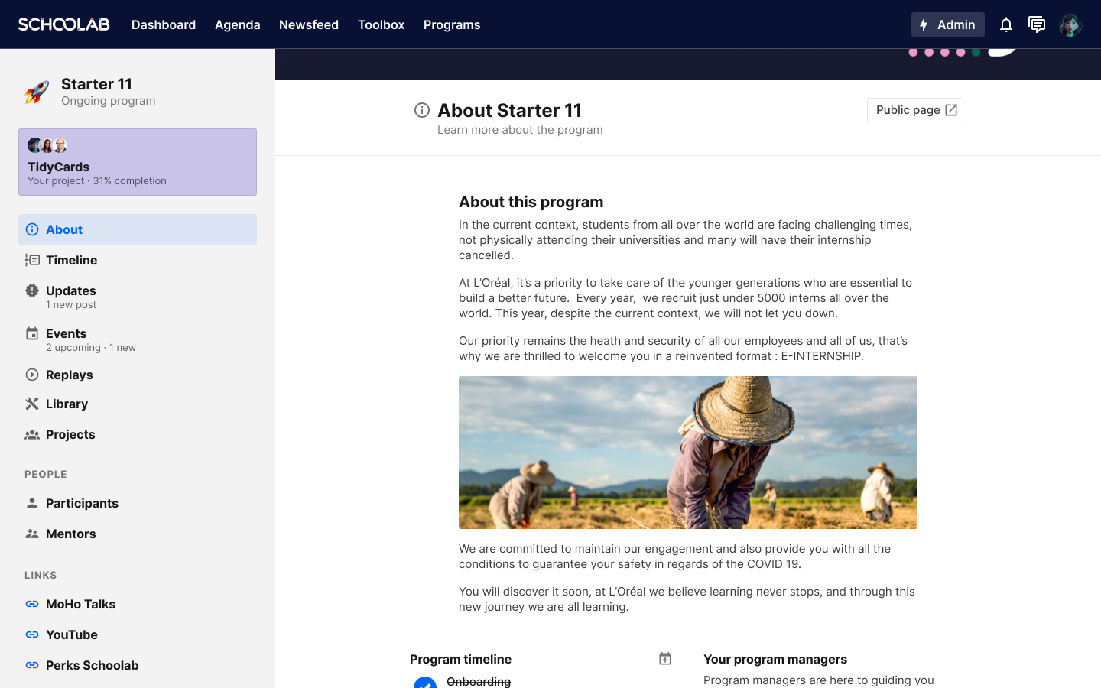Click the Updates megaphone icon
The height and width of the screenshot is (688, 1101).
pos(31,290)
